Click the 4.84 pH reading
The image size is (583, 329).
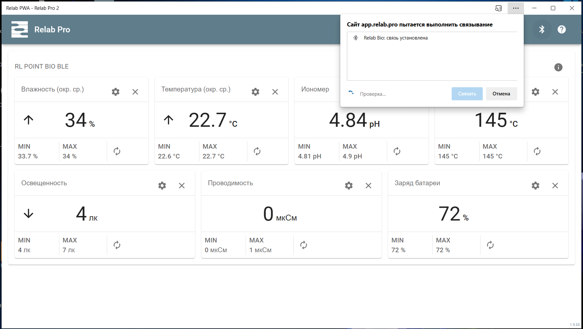[354, 120]
